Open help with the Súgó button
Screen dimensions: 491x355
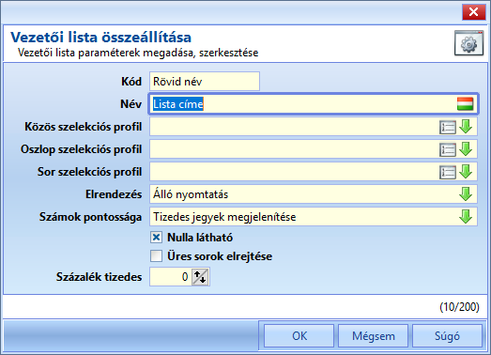click(447, 336)
